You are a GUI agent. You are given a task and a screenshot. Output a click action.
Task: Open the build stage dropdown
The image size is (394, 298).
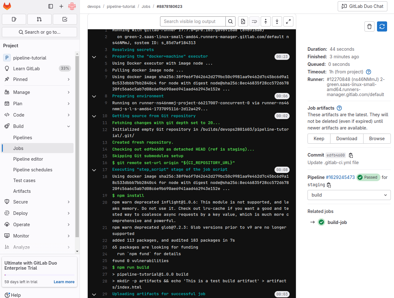point(349,195)
